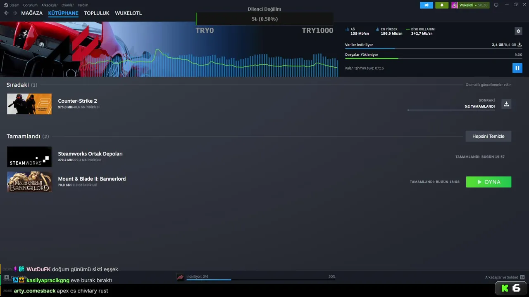Select the KÜTÜPHANE tab
Image resolution: width=529 pixels, height=297 pixels.
coord(63,13)
